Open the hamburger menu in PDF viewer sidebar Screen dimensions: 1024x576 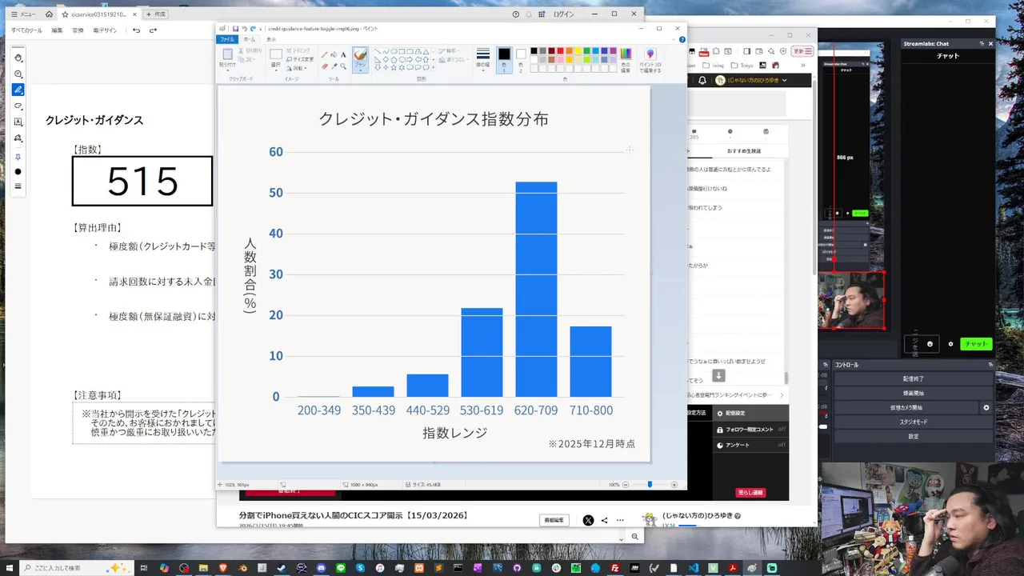(18, 186)
